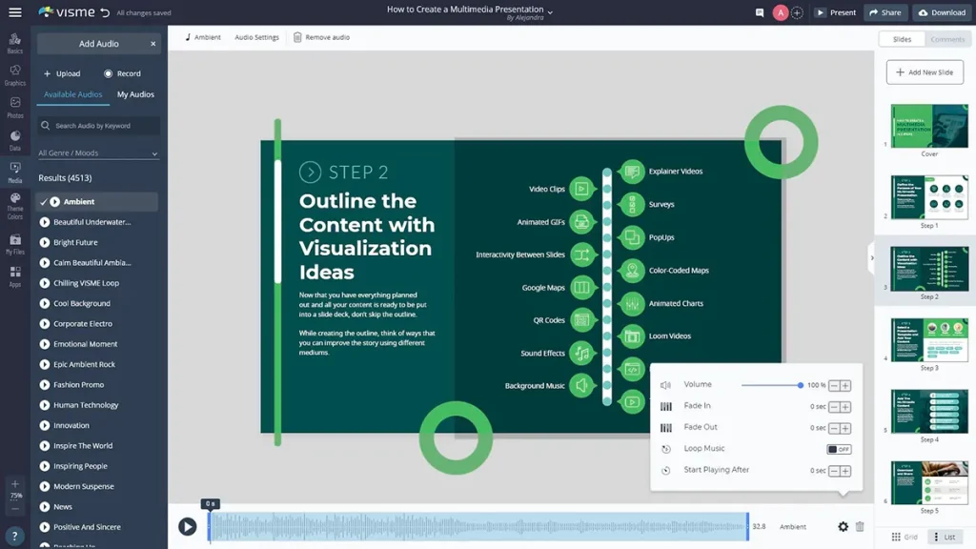
Task: Click the Add New Slide button
Action: coord(924,71)
